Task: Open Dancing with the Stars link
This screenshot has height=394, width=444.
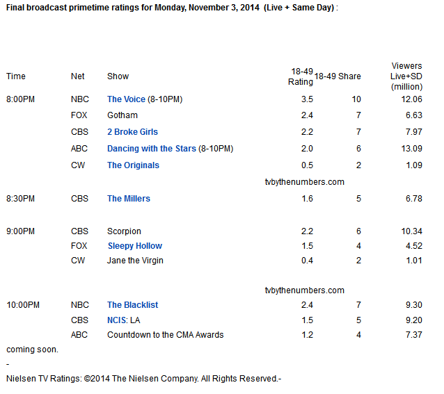Action: point(151,149)
